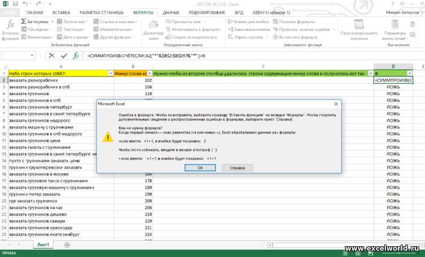Open the Математические functions menu
Image resolution: width=425 pixels, height=257 pixels.
tap(113, 29)
